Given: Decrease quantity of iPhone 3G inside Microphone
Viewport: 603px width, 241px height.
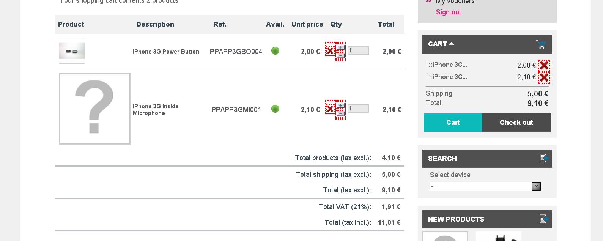Looking at the screenshot, I should (x=341, y=113).
